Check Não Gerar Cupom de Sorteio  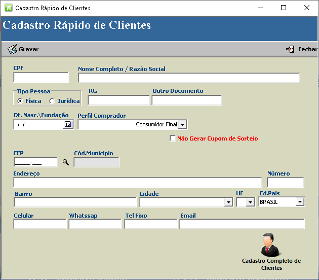(x=173, y=138)
